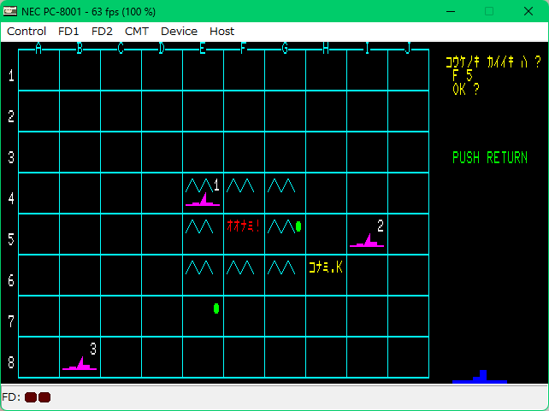The height and width of the screenshot is (411, 549).
Task: Open the Control menu
Action: pos(27,32)
